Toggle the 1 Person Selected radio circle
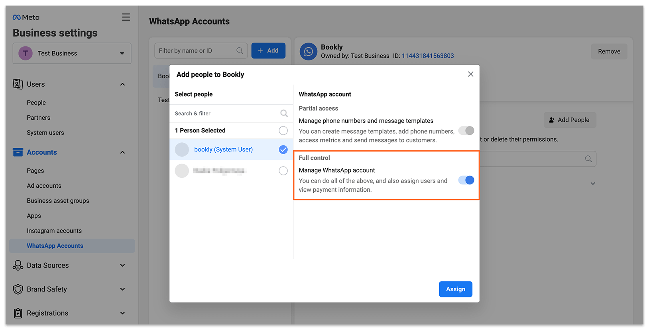Viewport: 649px width, 330px height. pyautogui.click(x=283, y=130)
